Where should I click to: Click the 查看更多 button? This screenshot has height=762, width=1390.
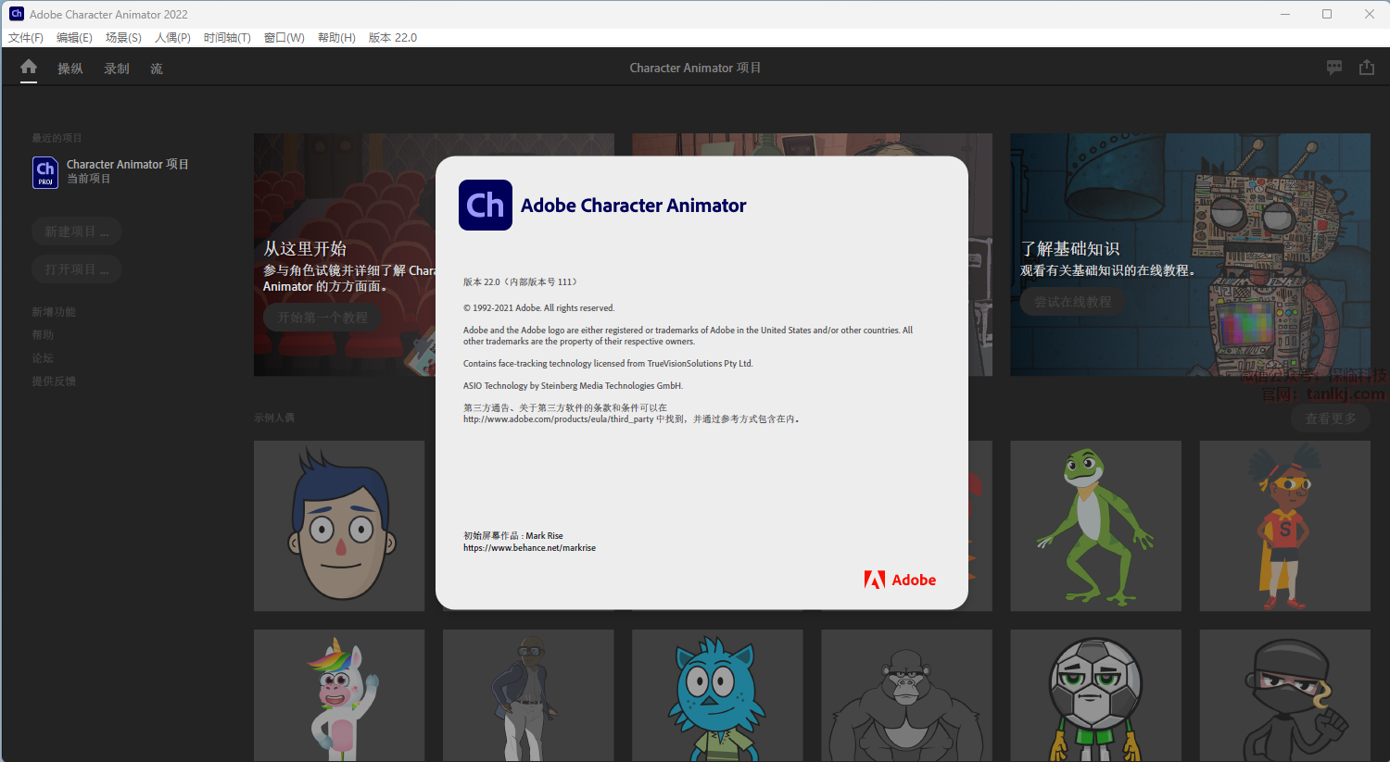point(1330,418)
